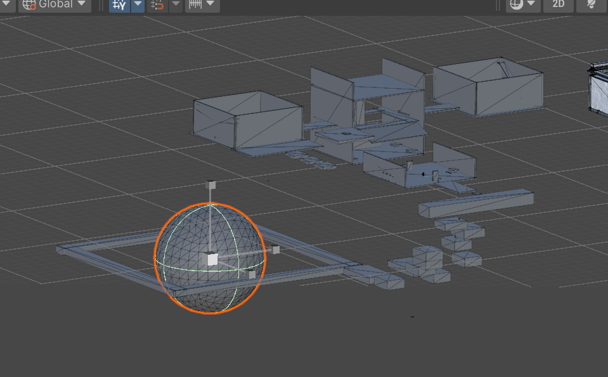
Task: Click the lower front gizmo axis handle
Action: tap(252, 274)
